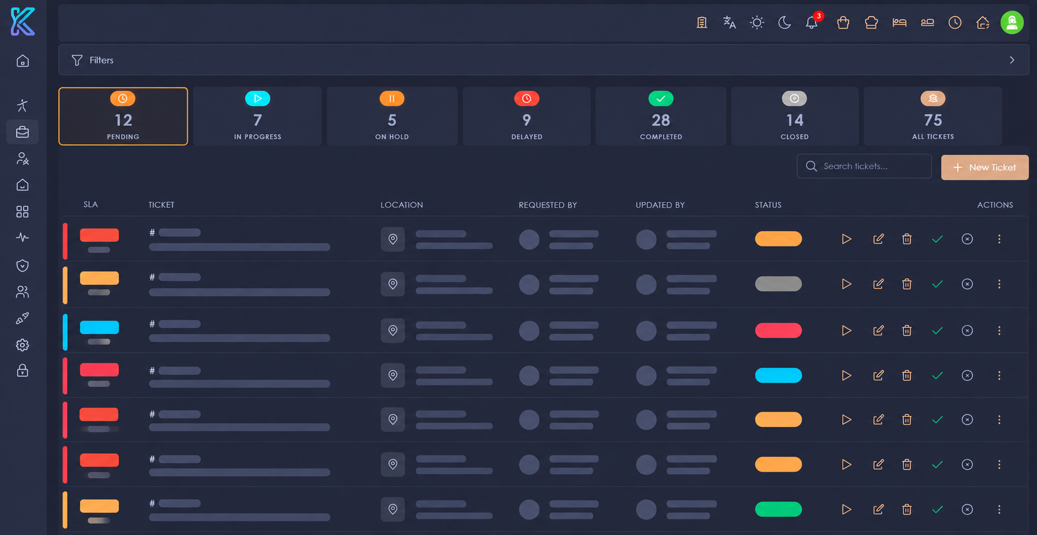Open the home icon in sidebar
The width and height of the screenshot is (1037, 535).
pos(23,61)
